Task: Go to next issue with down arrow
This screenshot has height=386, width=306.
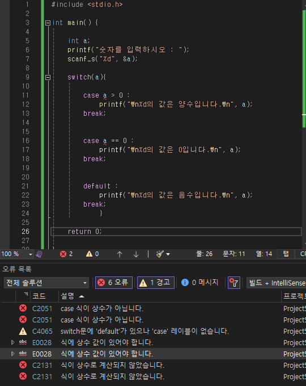Action: point(136,254)
